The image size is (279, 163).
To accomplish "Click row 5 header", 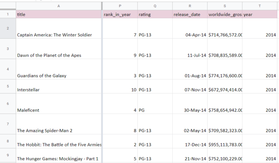I will pyautogui.click(x=8, y=86).
